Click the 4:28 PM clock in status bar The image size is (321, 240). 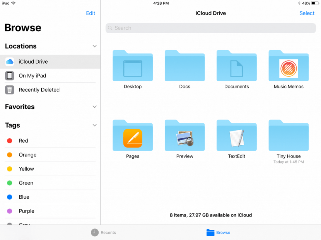(161, 3)
